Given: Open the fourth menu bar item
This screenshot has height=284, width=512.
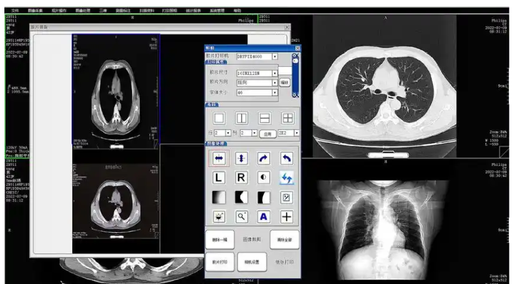Looking at the screenshot, I should click(83, 11).
